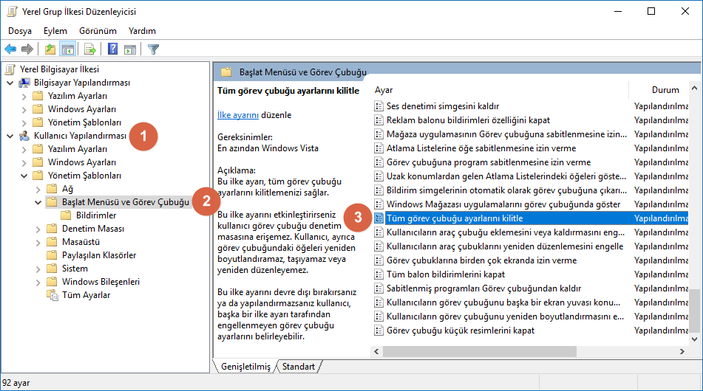Viewport: 703px width, 391px height.
Task: Click the horizontal scrollbar thumb in settings list
Action: 479,352
